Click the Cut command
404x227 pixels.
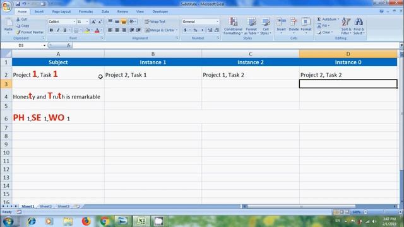[x=22, y=20]
